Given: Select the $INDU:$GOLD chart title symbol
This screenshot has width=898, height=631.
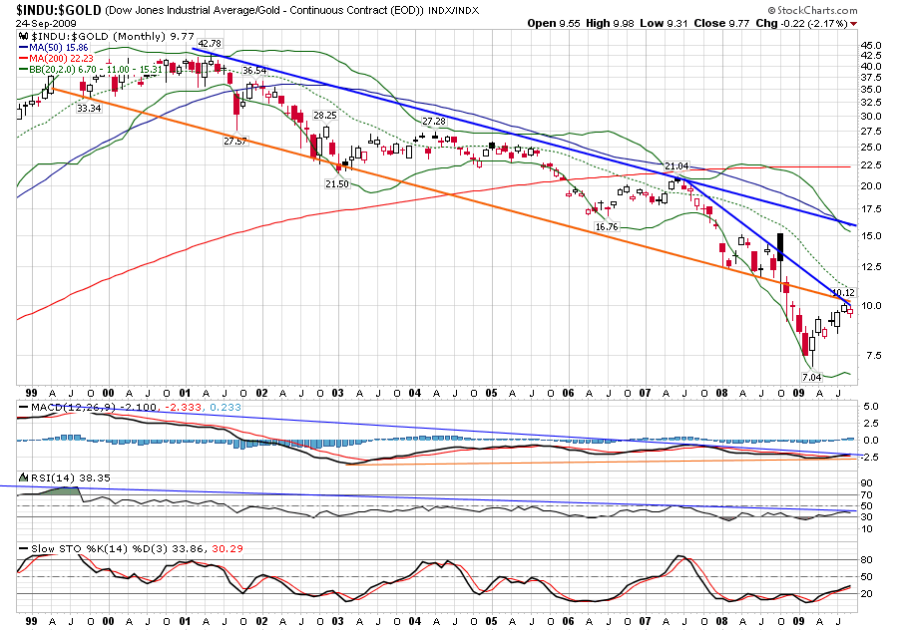Looking at the screenshot, I should [x=59, y=10].
